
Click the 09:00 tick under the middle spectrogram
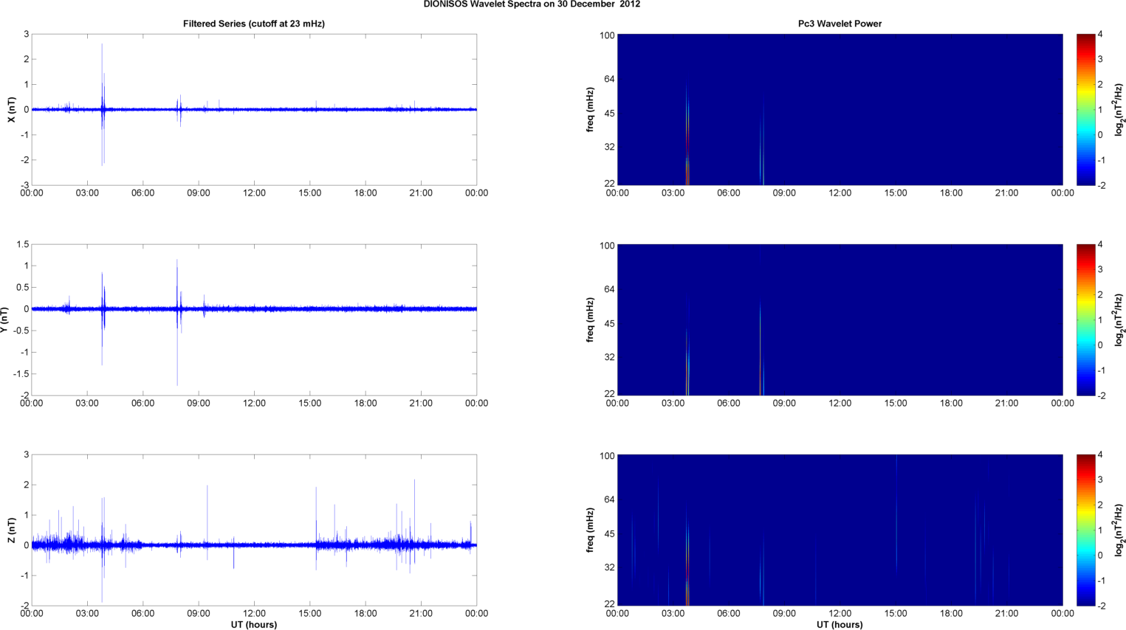coord(784,404)
